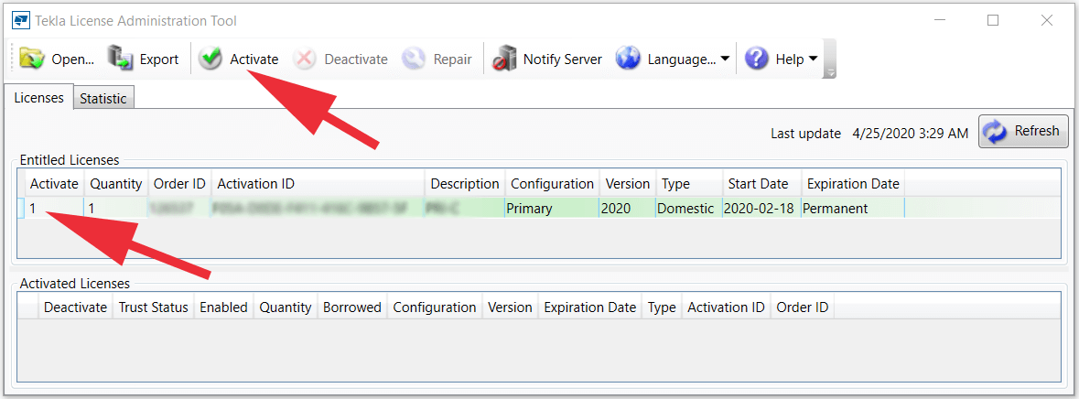1079x399 pixels.
Task: Select the Primary configuration cell
Action: tap(552, 208)
